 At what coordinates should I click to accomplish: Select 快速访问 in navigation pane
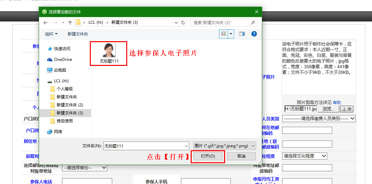(62, 49)
